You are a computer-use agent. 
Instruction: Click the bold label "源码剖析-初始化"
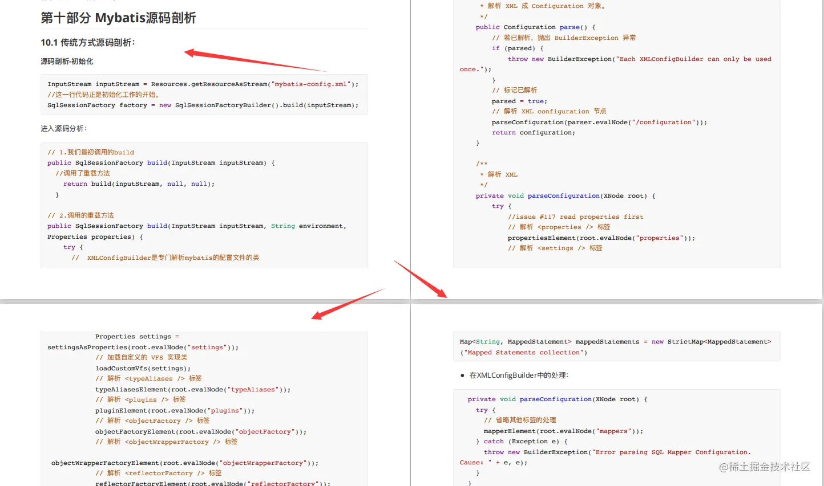[67, 62]
